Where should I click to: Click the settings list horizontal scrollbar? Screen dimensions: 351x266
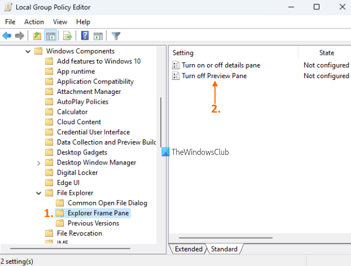coord(226,238)
